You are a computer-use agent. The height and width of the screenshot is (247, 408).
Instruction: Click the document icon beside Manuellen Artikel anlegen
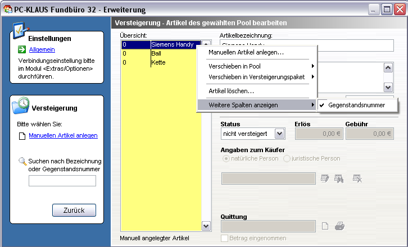pos(22,136)
